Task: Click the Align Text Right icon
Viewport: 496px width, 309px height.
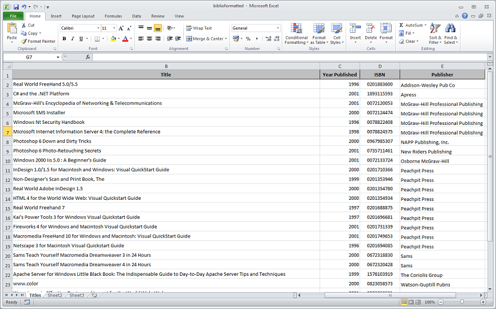Action: (157, 38)
